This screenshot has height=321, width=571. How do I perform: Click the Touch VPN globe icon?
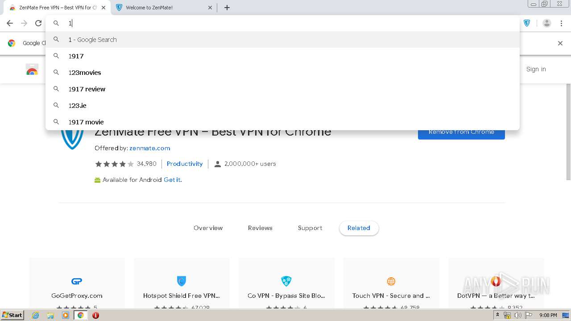(x=391, y=281)
